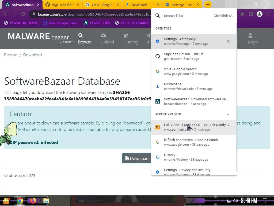This screenshot has height=206, width=274.
Task: Switch to the Settings - Ad browser tab
Action: pyautogui.click(x=182, y=5)
